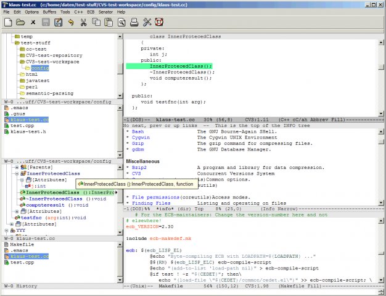The width and height of the screenshot is (386, 296).
Task: Click the Cut scissors icon
Action: (84, 23)
